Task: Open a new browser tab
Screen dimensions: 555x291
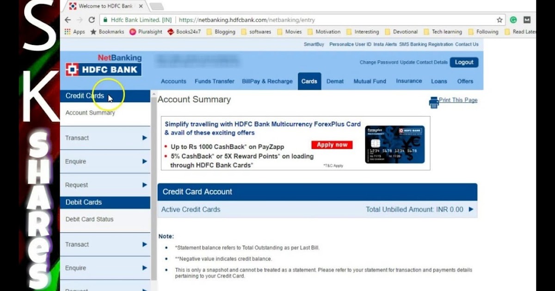Action: click(x=157, y=6)
